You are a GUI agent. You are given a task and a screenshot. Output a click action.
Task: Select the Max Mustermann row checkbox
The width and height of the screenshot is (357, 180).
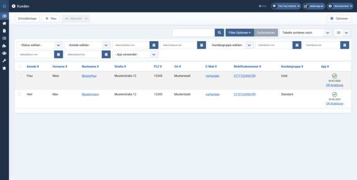click(19, 94)
